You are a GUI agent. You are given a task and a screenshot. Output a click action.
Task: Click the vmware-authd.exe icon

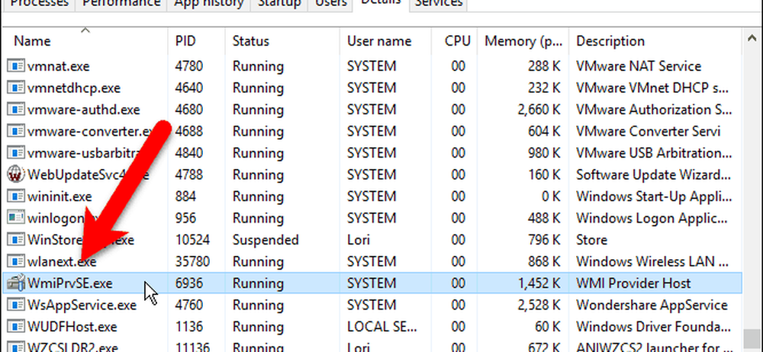15,110
